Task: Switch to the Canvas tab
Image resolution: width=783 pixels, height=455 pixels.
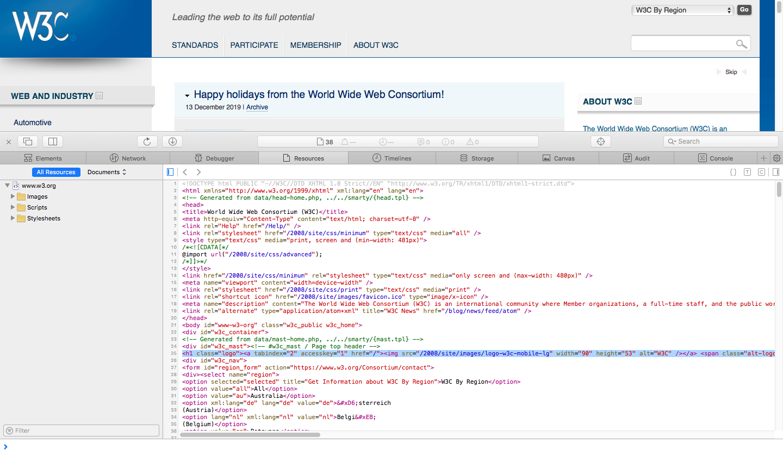Action: (558, 158)
